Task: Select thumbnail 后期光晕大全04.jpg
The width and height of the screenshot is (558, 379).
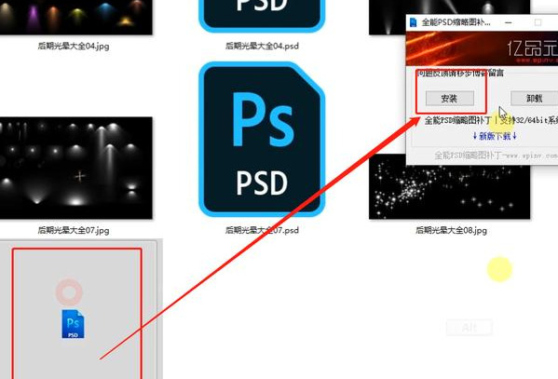Action: tap(75, 18)
